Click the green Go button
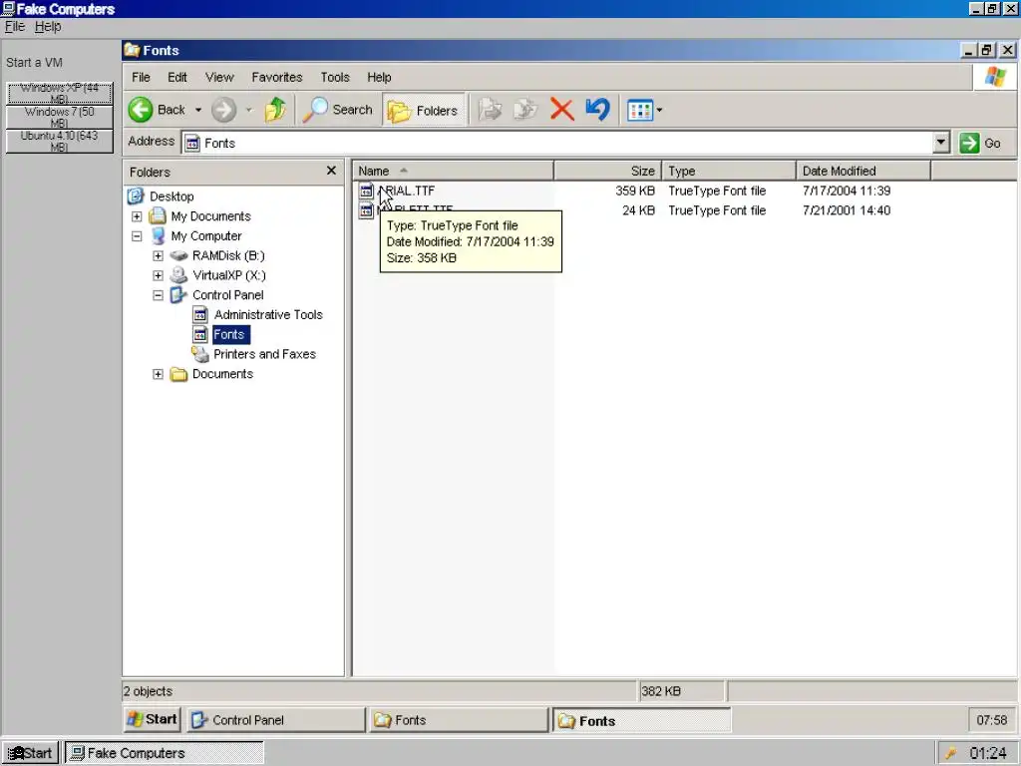 [981, 143]
